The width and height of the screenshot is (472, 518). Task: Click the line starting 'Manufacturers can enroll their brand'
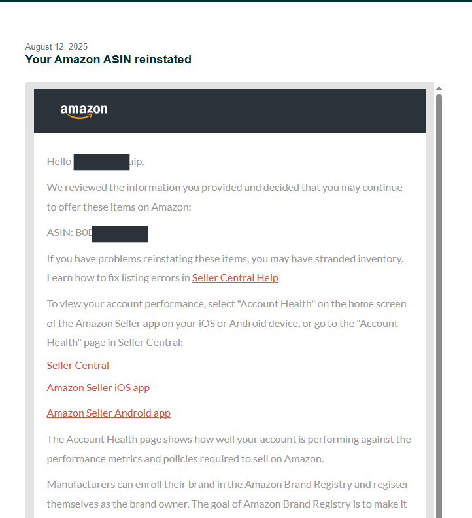[228, 485]
